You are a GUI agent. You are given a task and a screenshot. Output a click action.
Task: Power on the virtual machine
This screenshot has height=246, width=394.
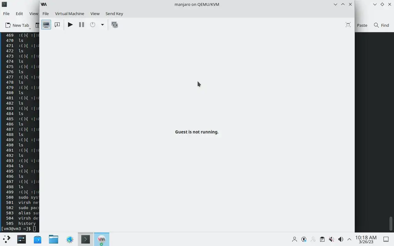(x=70, y=25)
